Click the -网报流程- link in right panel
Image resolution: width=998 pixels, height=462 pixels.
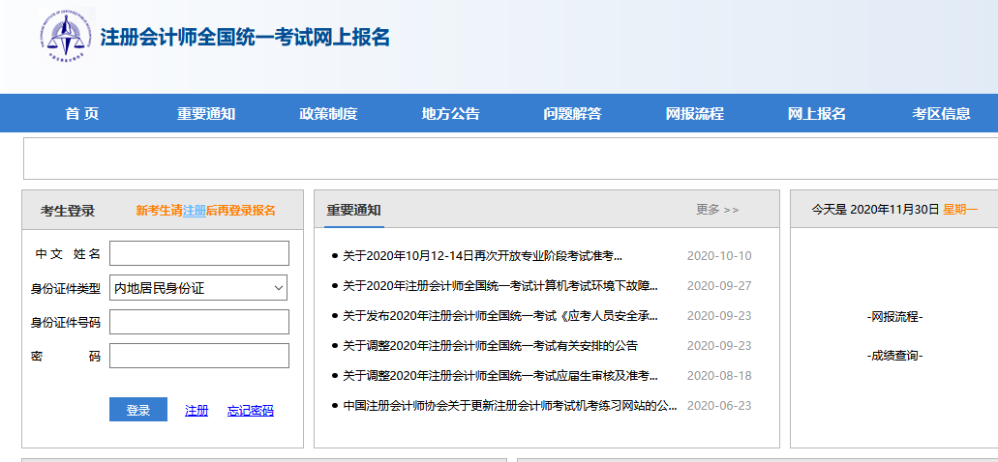pyautogui.click(x=894, y=317)
